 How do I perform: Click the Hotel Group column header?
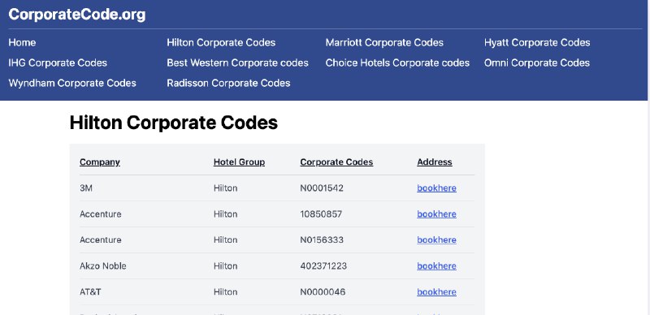pos(239,162)
